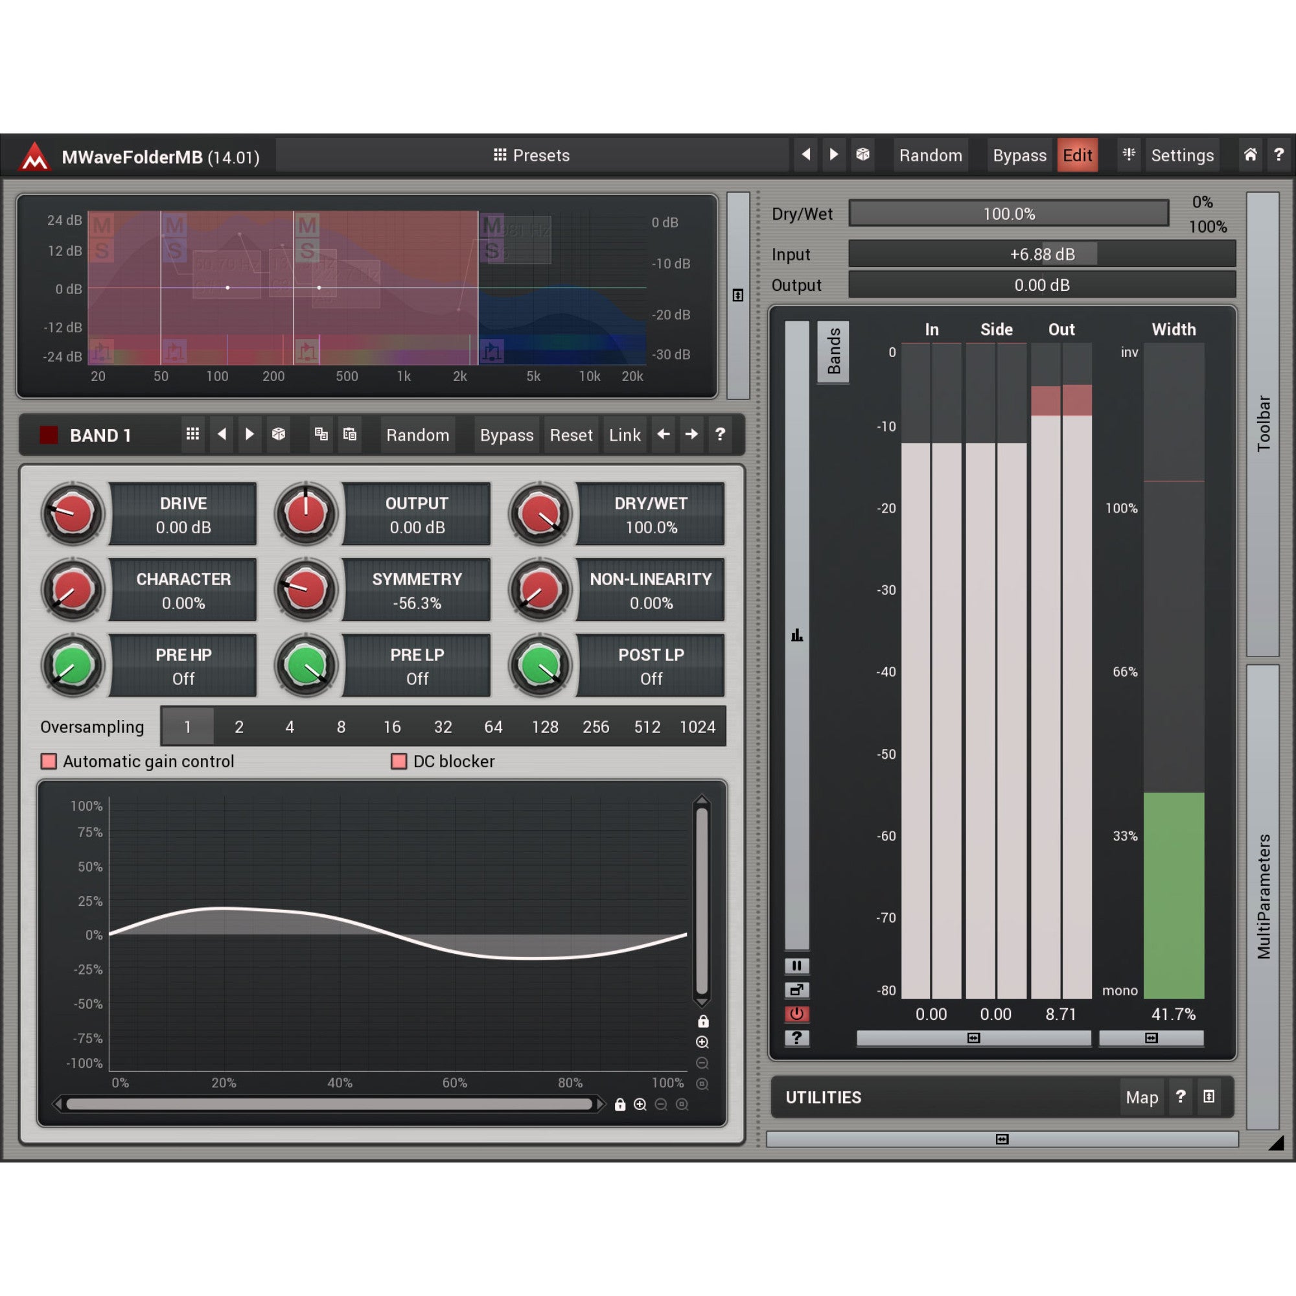Image resolution: width=1296 pixels, height=1296 pixels.
Task: Select oversampling 1
Action: (187, 726)
